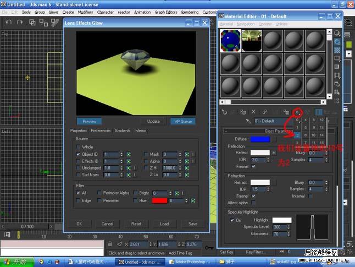Click OK in Lens Effects Glow
Viewport: 355px width, 267px height.
point(79,224)
